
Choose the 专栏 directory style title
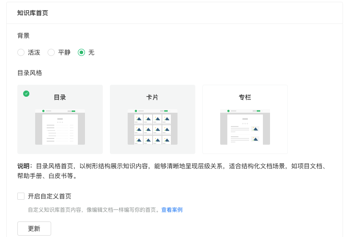pos(245,97)
